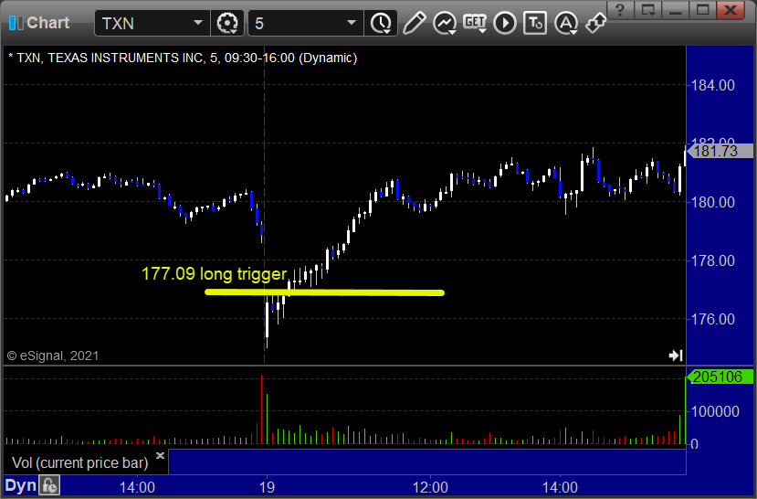Image resolution: width=757 pixels, height=499 pixels.
Task: Click the 205106 volume value tag
Action: (719, 377)
